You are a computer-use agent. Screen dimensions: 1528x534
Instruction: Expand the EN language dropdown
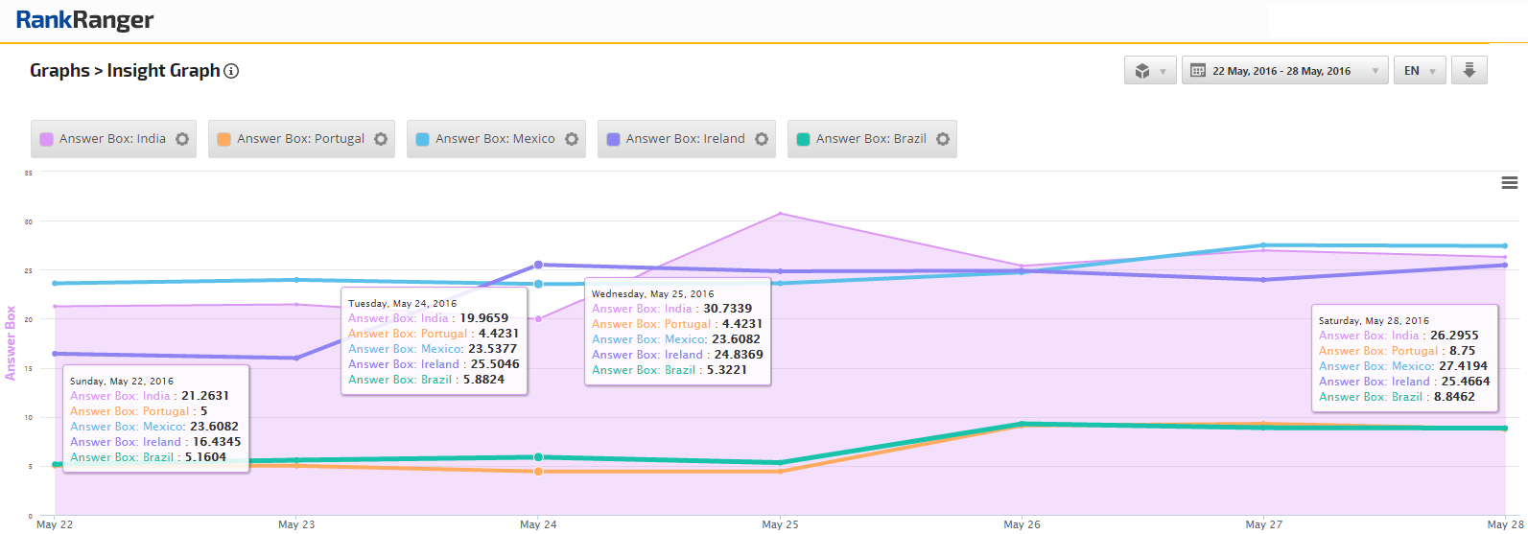tap(1419, 71)
